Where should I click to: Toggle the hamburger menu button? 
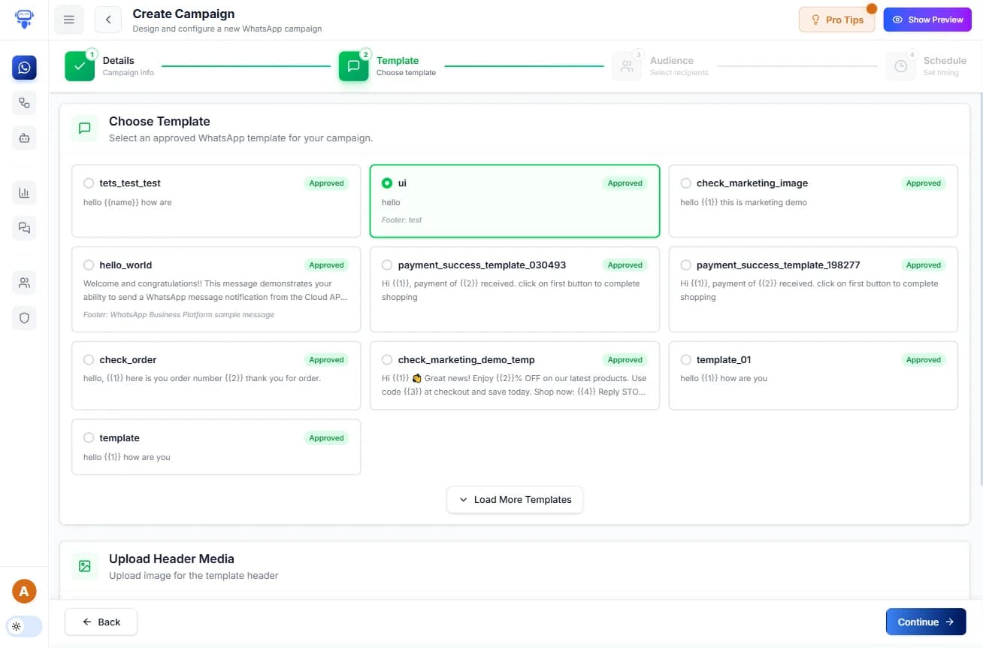pyautogui.click(x=69, y=20)
